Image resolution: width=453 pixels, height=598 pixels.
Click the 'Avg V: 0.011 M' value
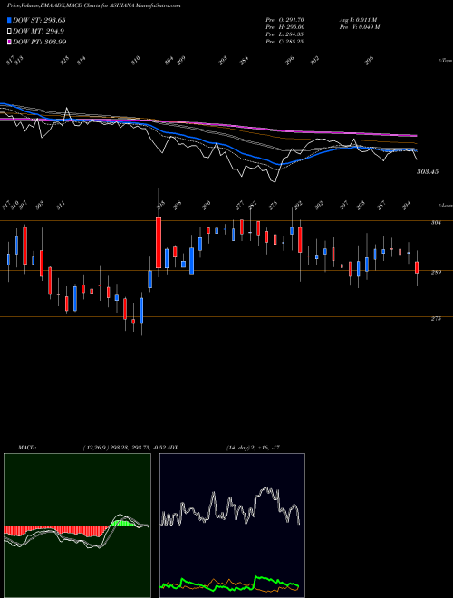pyautogui.click(x=358, y=20)
